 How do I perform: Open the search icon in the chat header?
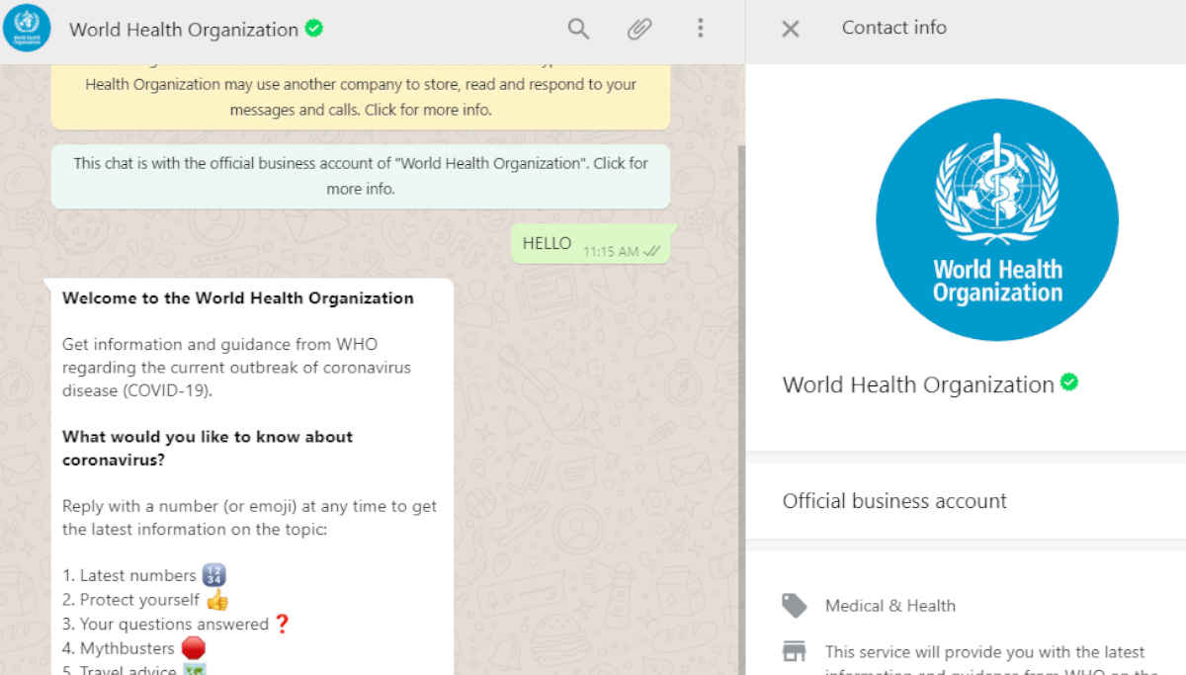(578, 29)
